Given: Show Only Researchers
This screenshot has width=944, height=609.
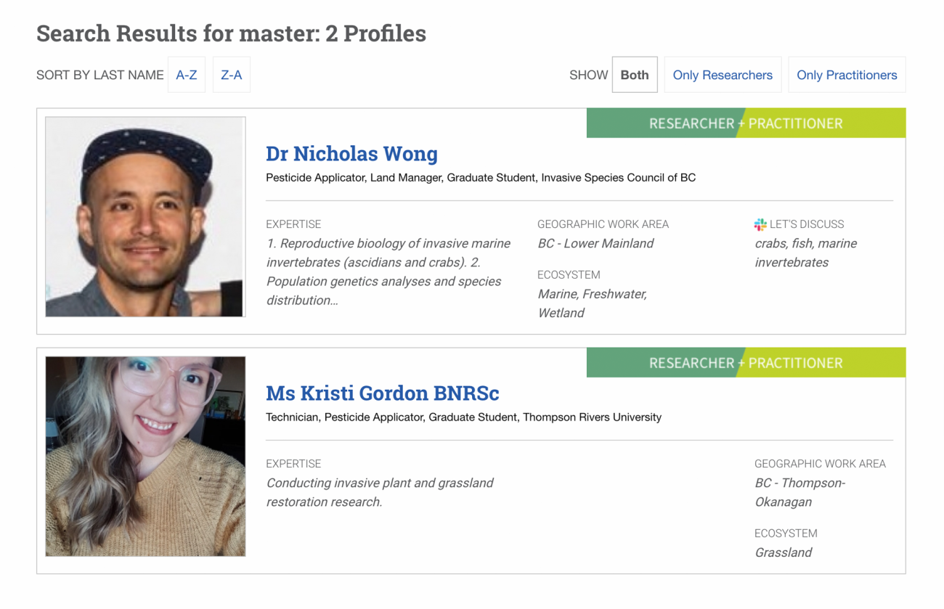Looking at the screenshot, I should 723,75.
